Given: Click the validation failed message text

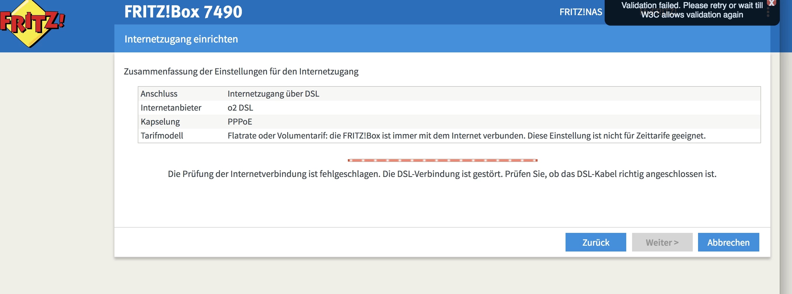Looking at the screenshot, I should (692, 10).
